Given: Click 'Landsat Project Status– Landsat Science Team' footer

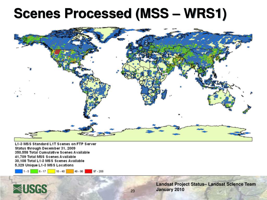Looking at the screenshot, I should point(206,184).
